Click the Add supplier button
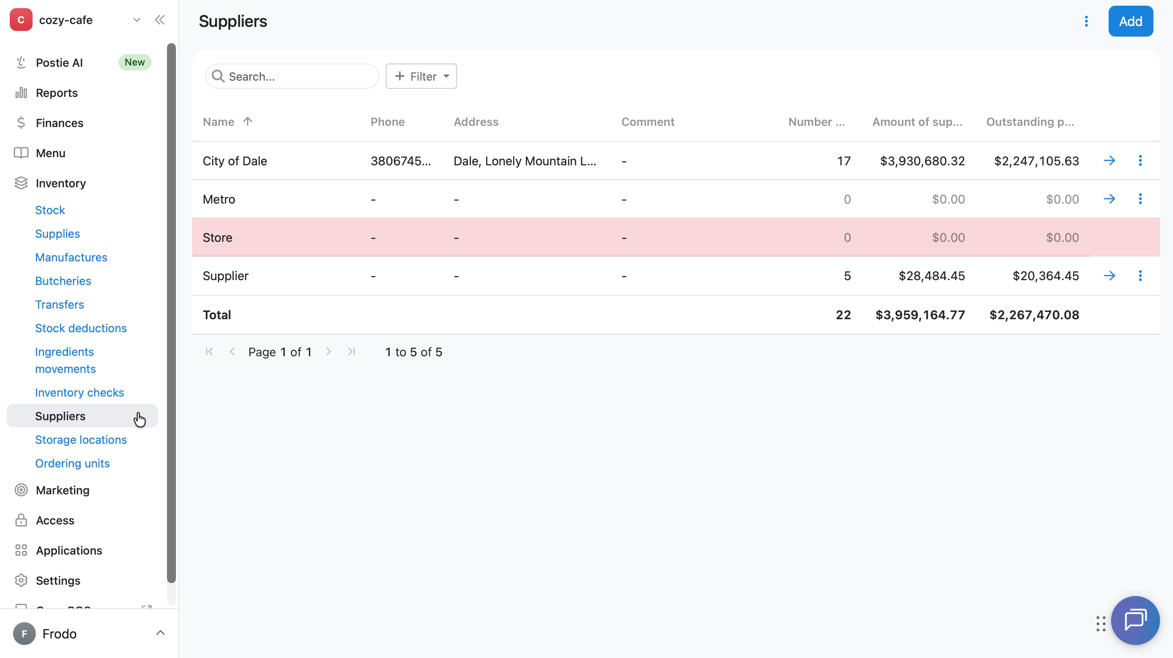This screenshot has height=658, width=1173. pos(1130,21)
